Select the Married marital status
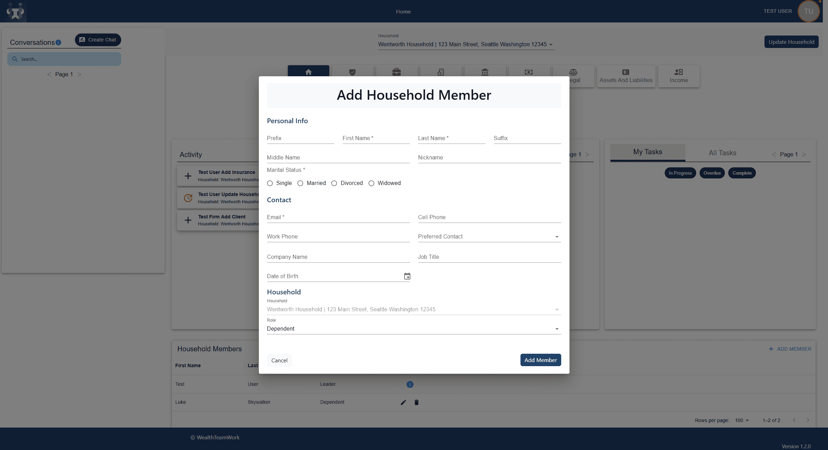This screenshot has height=450, width=828. tap(300, 183)
